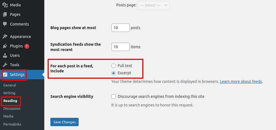Click the Pages icon in sidebar

click(5, 14)
